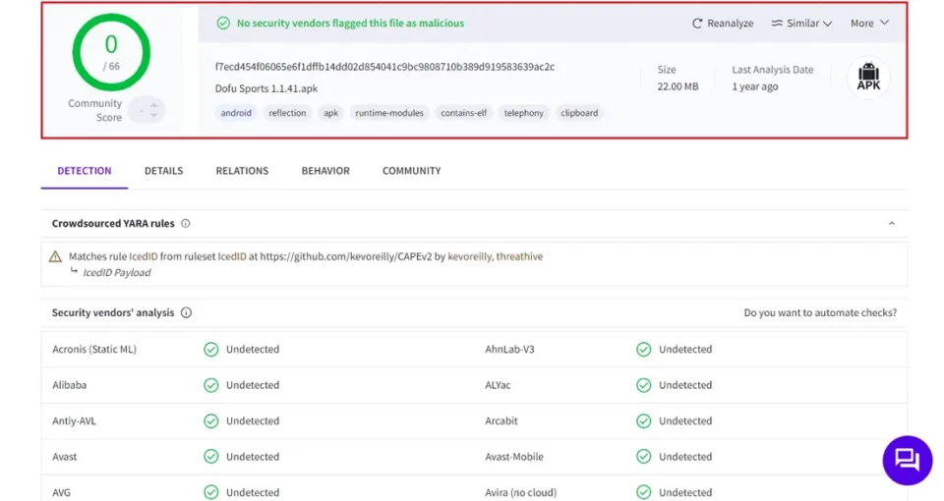Click Avira (no cloud) undetected check icon
This screenshot has width=944, height=501.
click(643, 492)
